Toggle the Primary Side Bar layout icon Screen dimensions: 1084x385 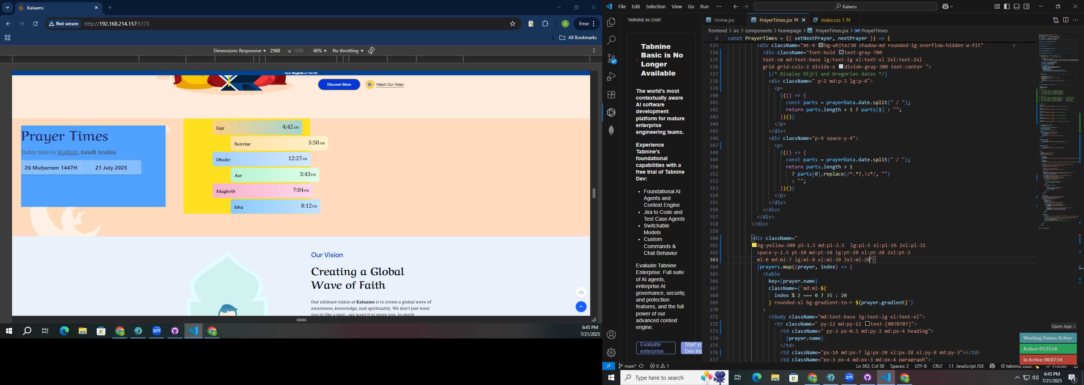point(1007,7)
